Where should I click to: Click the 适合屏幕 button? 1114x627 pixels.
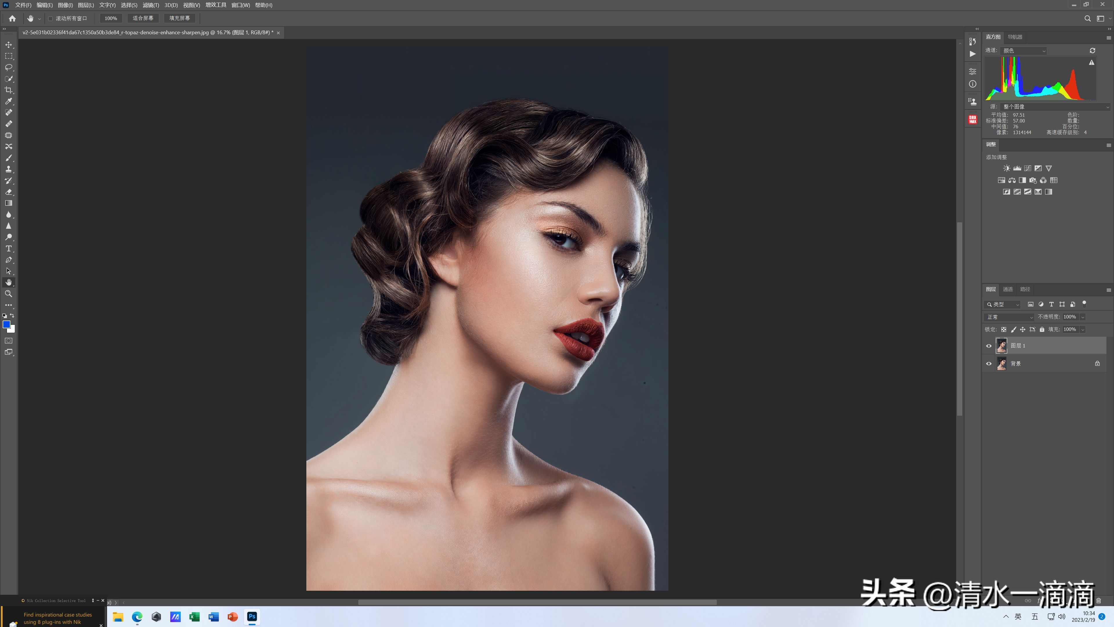(143, 18)
